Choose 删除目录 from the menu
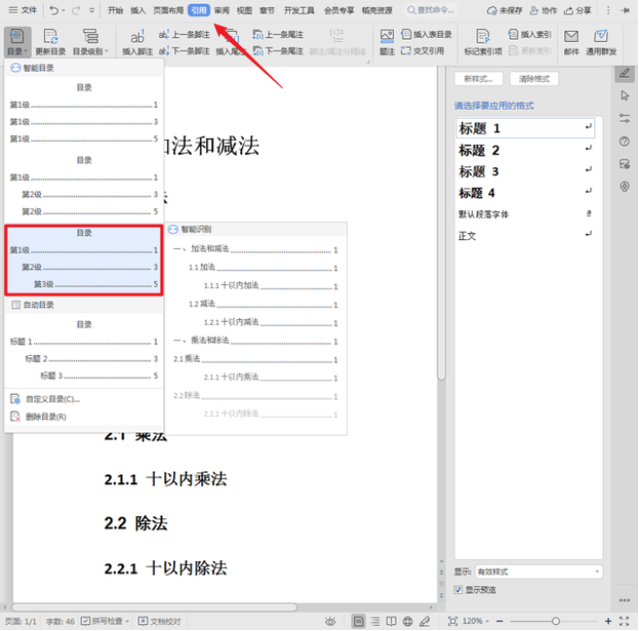Viewport: 639px width, 631px height. click(x=45, y=416)
